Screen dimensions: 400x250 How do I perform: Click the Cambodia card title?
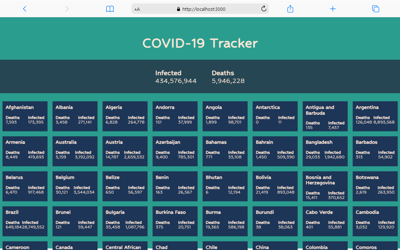367,212
